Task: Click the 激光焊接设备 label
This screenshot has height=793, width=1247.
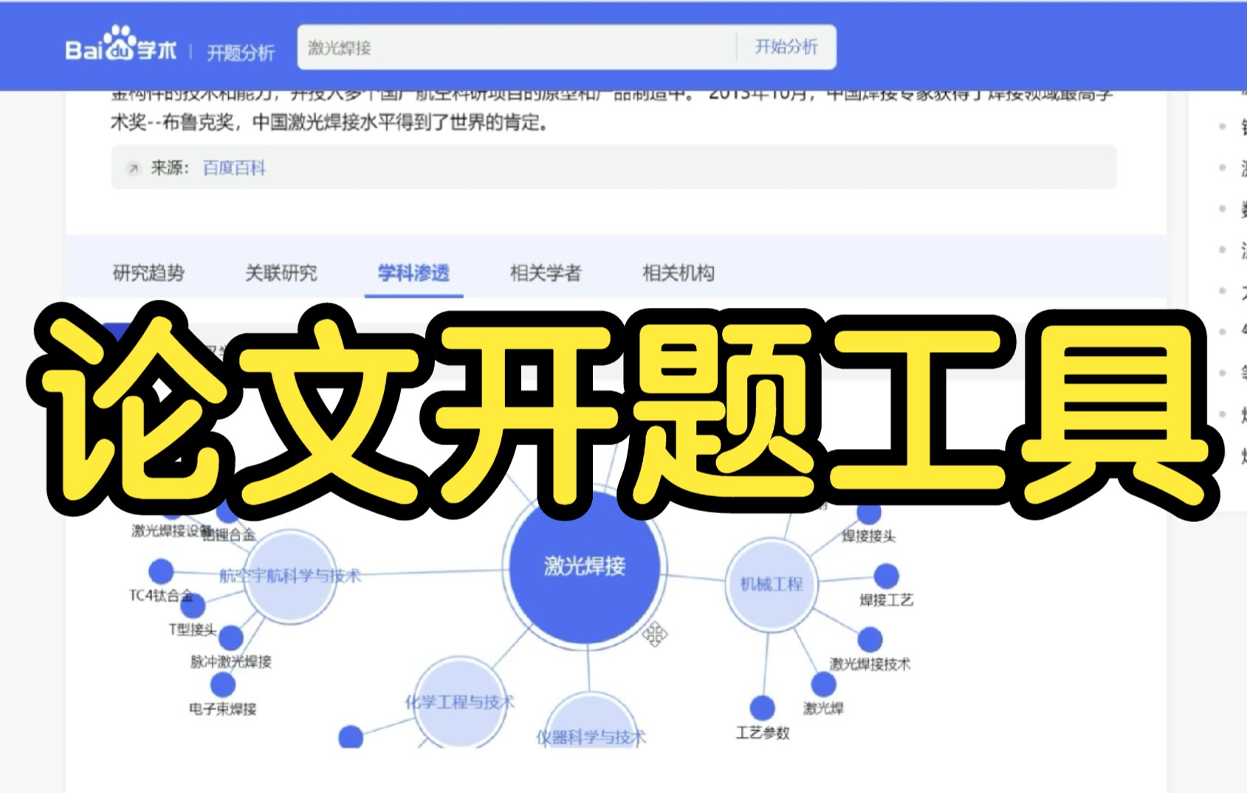Action: 171,531
